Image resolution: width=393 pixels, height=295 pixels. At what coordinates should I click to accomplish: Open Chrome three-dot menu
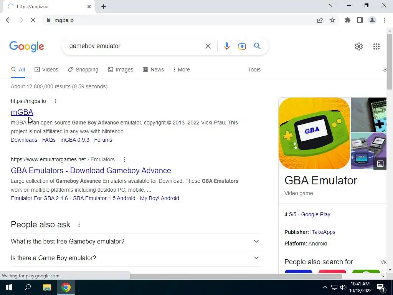tap(385, 20)
